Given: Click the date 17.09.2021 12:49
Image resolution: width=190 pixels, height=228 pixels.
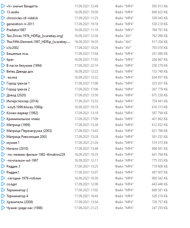Looking at the screenshot, I should pyautogui.click(x=86, y=6).
